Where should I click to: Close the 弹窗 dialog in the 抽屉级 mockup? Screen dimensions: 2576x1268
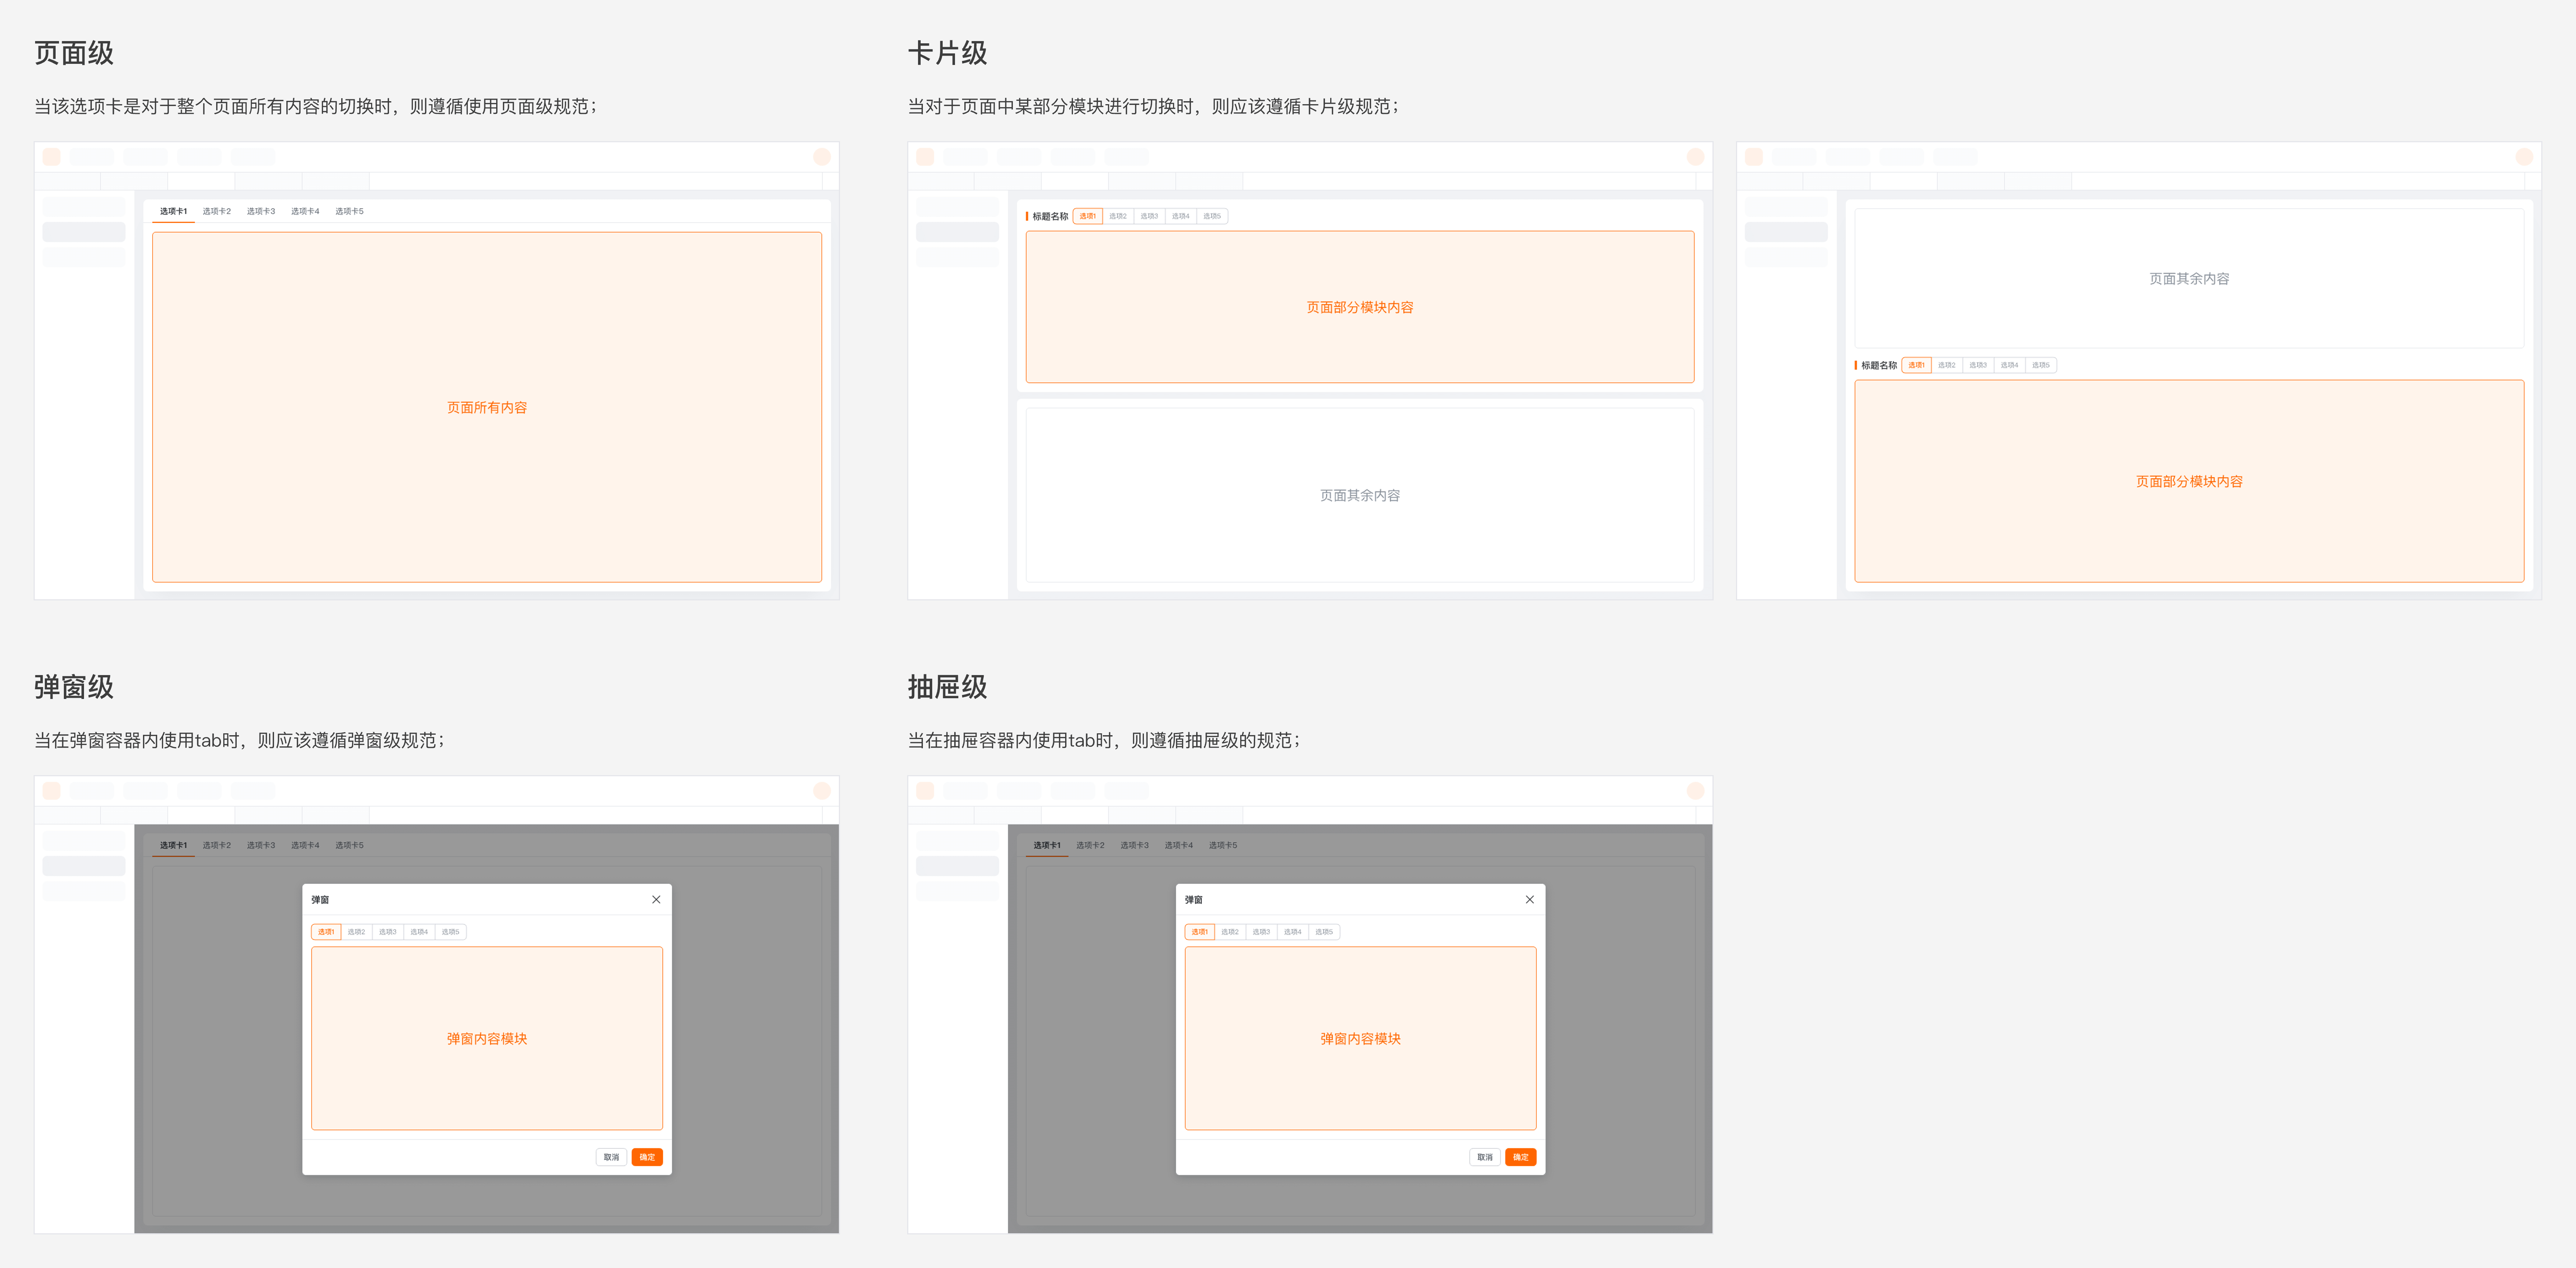point(1529,899)
